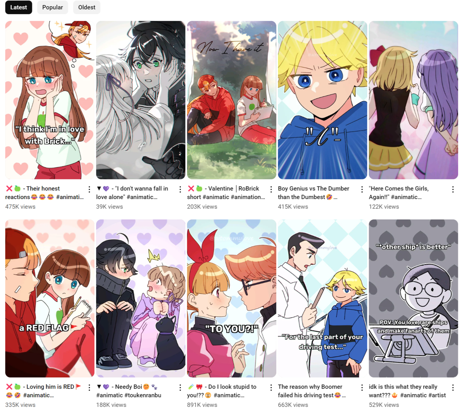This screenshot has height=410, width=467.
Task: Play the "Now I have it" Valentine thumbnail
Action: (231, 100)
